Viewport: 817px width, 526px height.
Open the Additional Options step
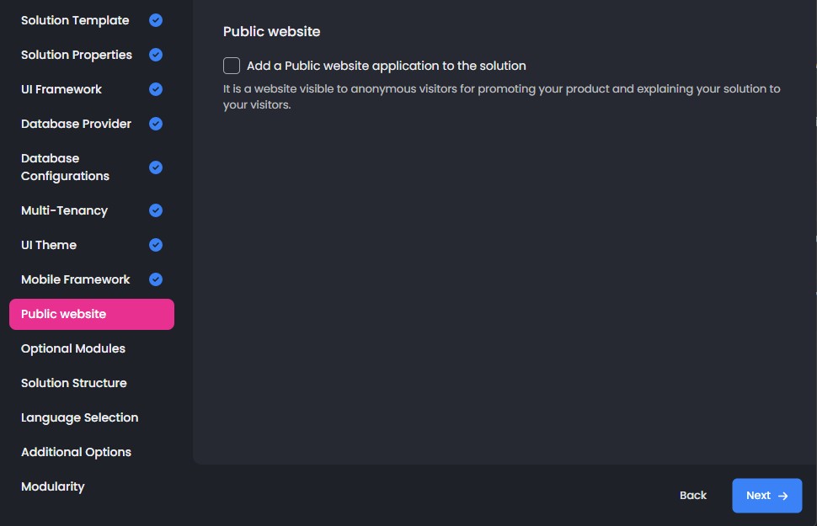point(76,452)
